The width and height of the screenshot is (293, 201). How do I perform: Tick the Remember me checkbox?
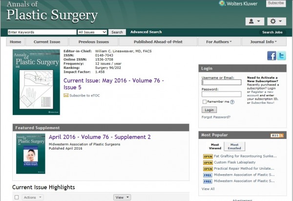[205, 102]
